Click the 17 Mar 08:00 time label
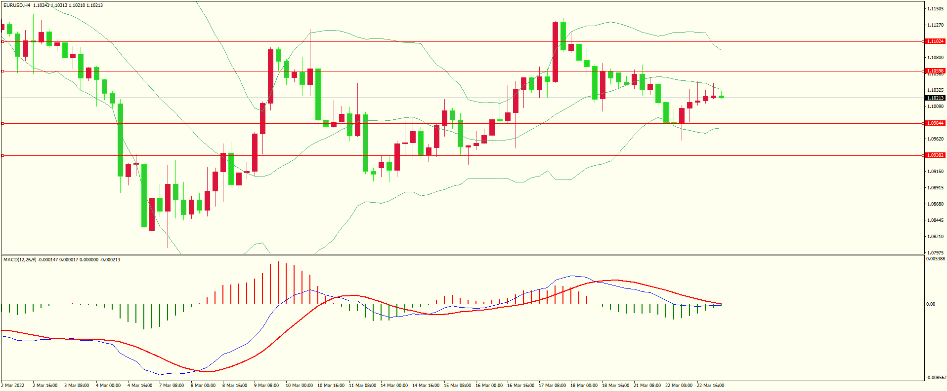Screen dimensions: 947x391 pyautogui.click(x=552, y=386)
